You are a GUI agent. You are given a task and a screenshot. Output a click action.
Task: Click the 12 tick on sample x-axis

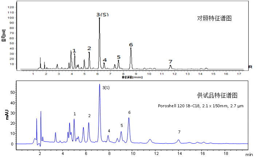(x=156, y=153)
